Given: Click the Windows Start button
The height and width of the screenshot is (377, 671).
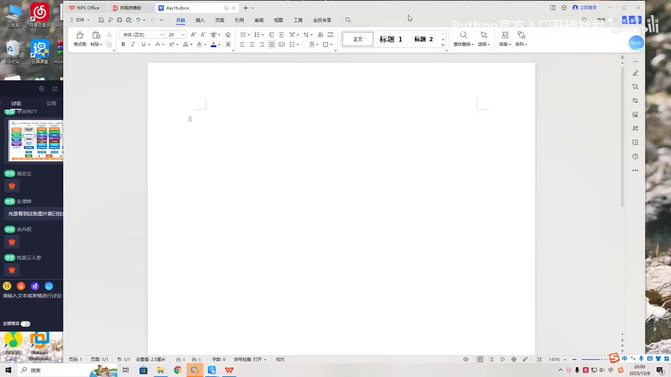Looking at the screenshot, I should click(x=8, y=370).
